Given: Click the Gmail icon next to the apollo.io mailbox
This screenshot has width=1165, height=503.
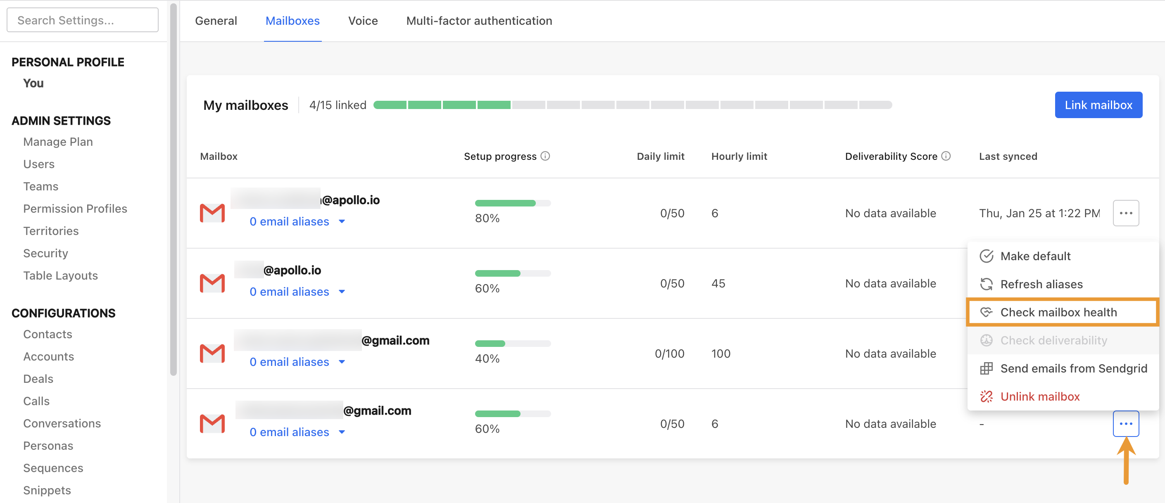Looking at the screenshot, I should tap(212, 212).
